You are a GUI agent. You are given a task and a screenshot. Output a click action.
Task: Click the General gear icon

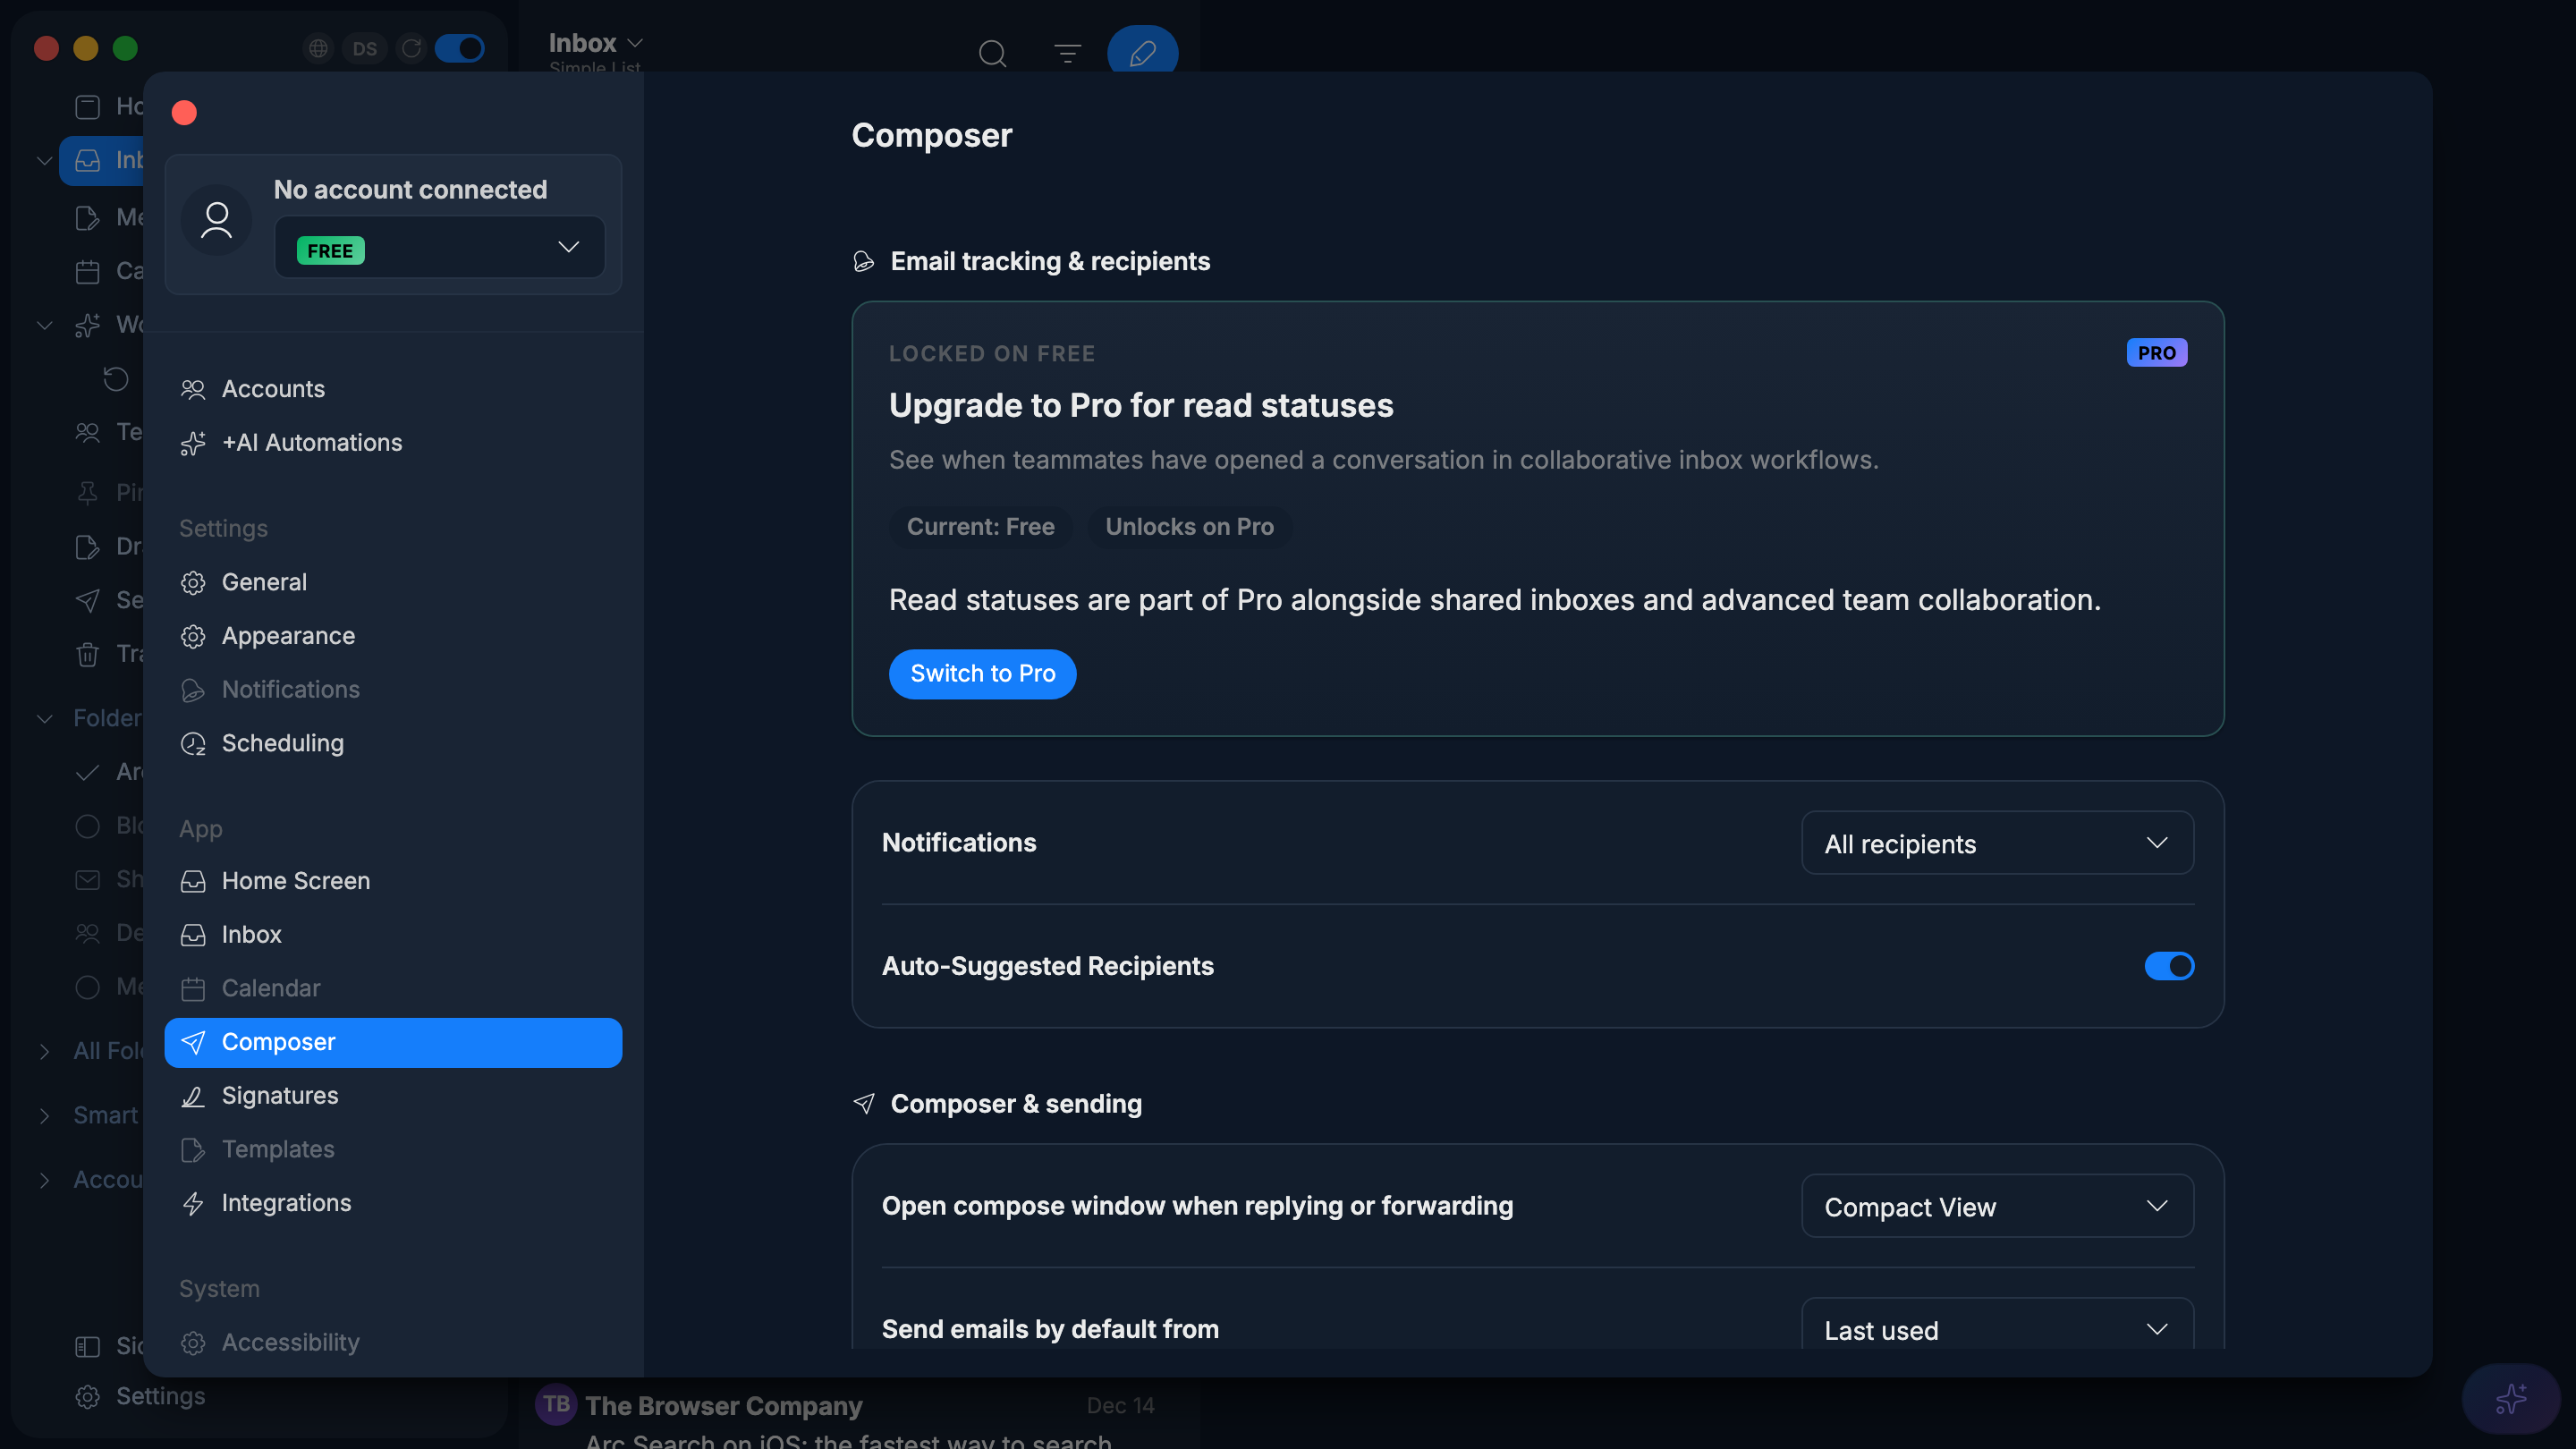click(193, 583)
